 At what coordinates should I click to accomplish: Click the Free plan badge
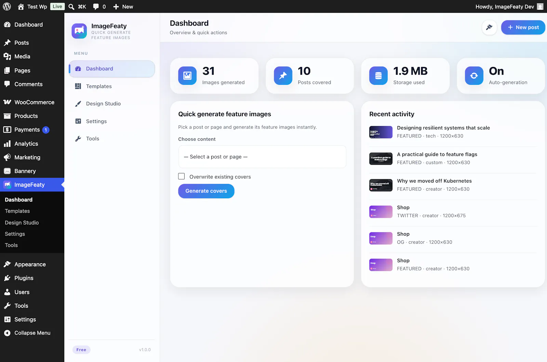81,350
